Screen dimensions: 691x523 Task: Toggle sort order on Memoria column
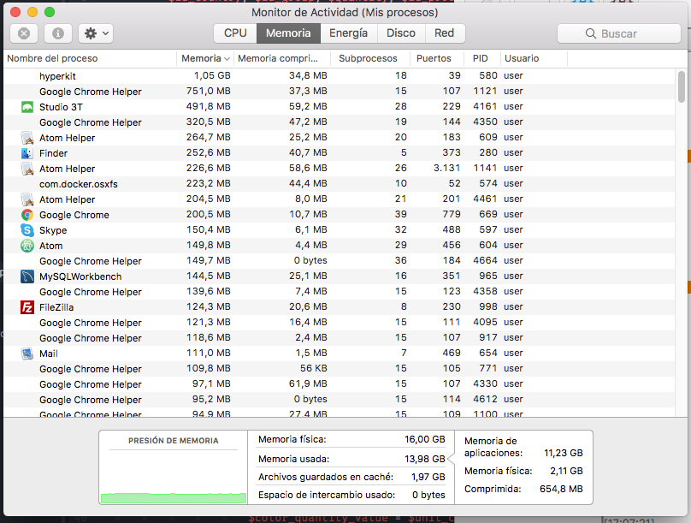click(205, 58)
